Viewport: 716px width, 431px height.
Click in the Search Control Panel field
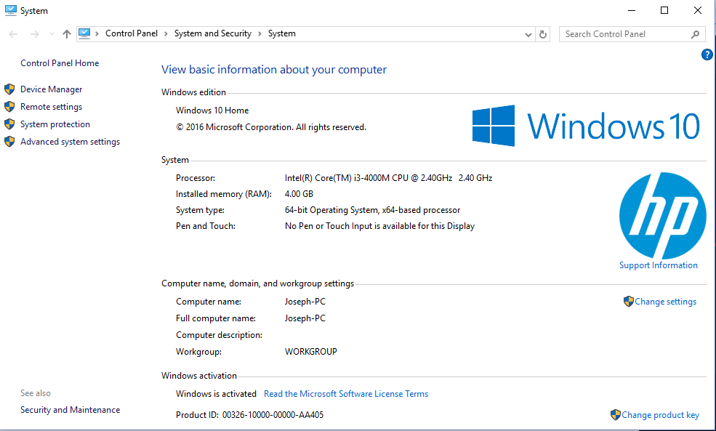(624, 34)
